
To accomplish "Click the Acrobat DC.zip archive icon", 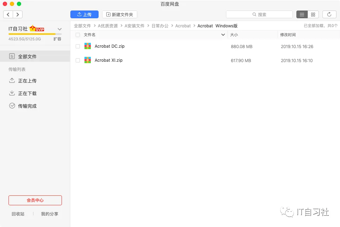I will click(88, 46).
